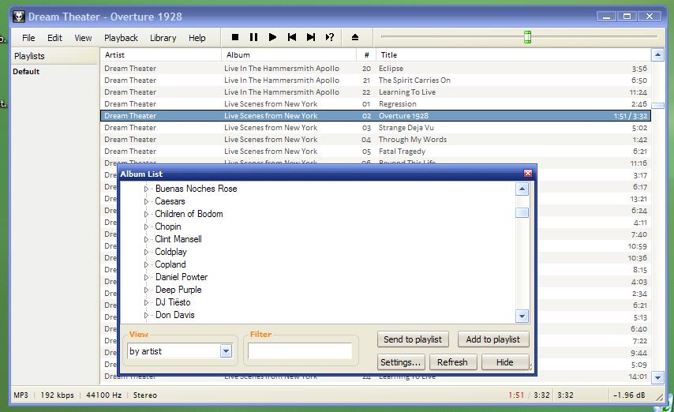The image size is (674, 412).
Task: Select the track Through My Words
Action: coord(375,140)
